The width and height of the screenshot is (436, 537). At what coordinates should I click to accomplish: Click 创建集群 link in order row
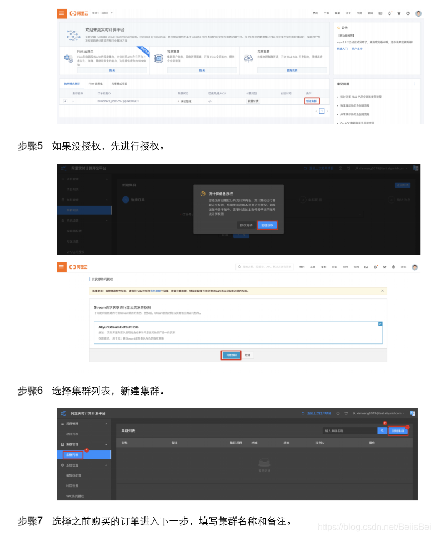[312, 101]
